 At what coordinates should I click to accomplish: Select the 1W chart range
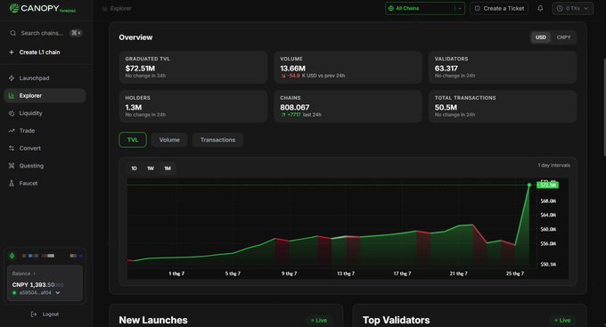[x=151, y=168]
